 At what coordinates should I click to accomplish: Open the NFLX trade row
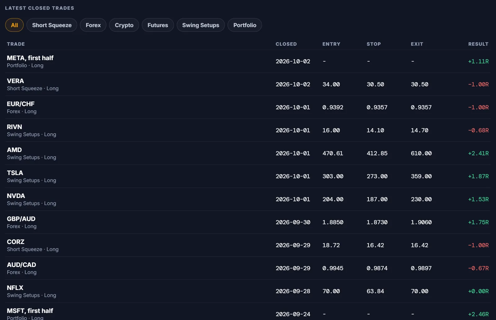(x=248, y=291)
